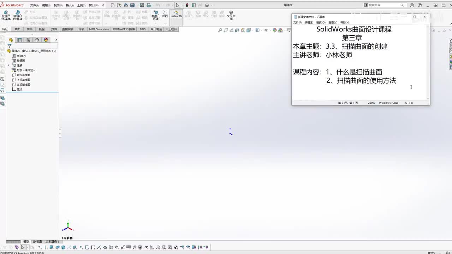Image resolution: width=452 pixels, height=254 pixels.
Task: Switch to the 评估 (Evaluate) ribbon tab
Action: point(81,29)
